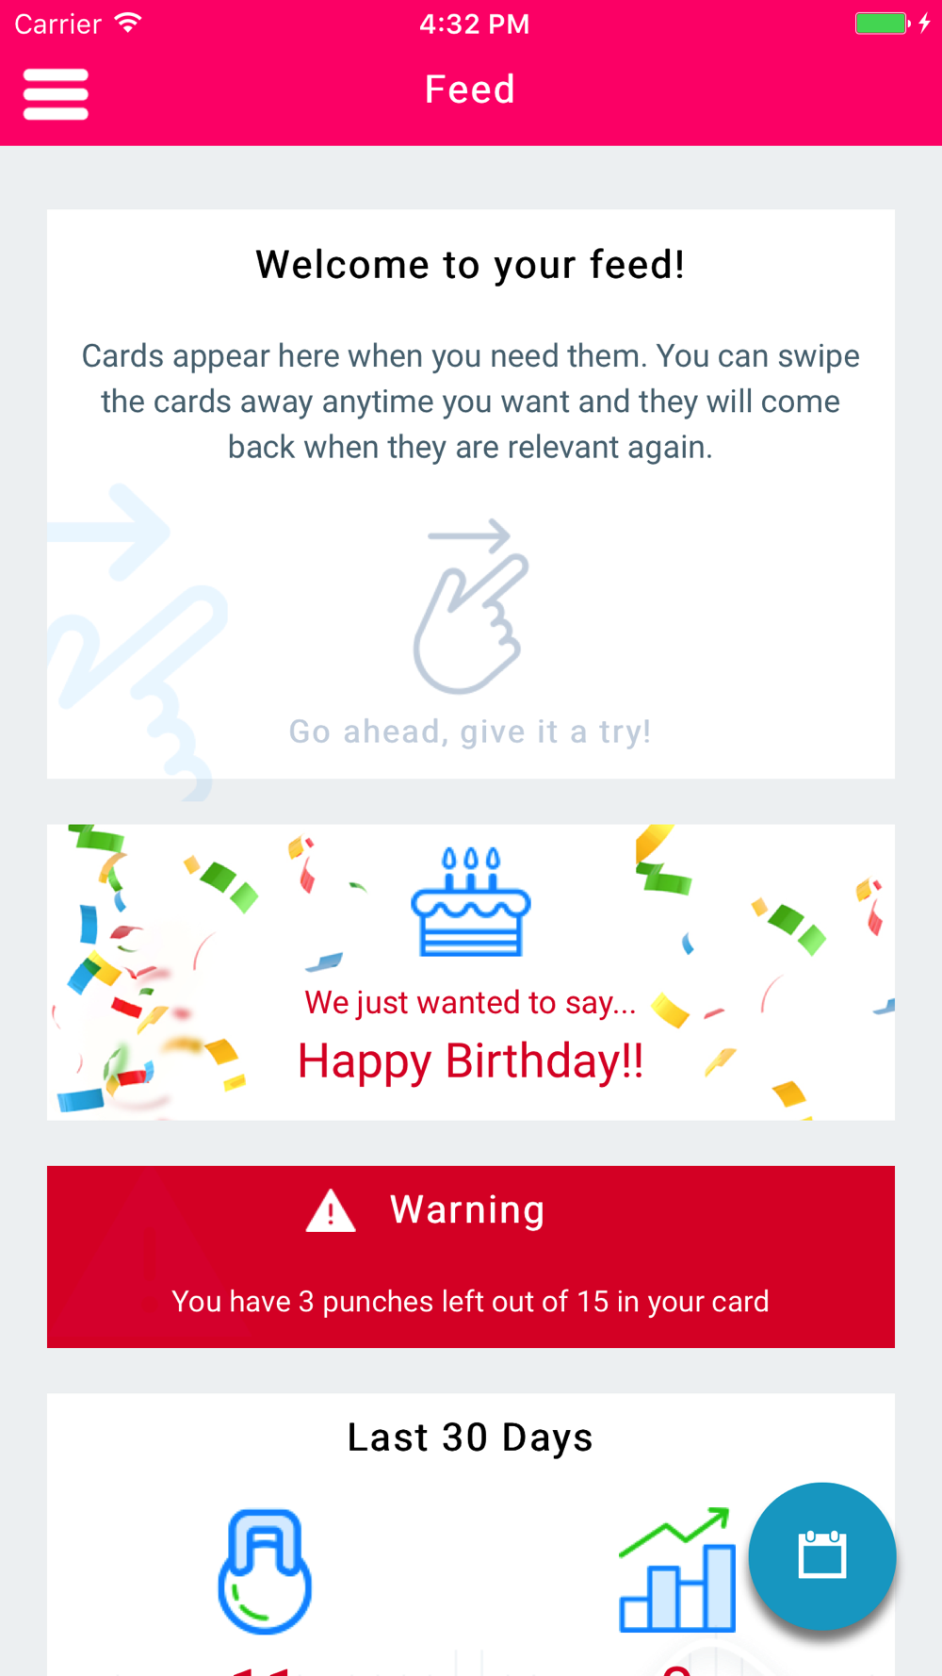942x1676 pixels.
Task: Open the Happy Birthday card
Action: point(471,973)
